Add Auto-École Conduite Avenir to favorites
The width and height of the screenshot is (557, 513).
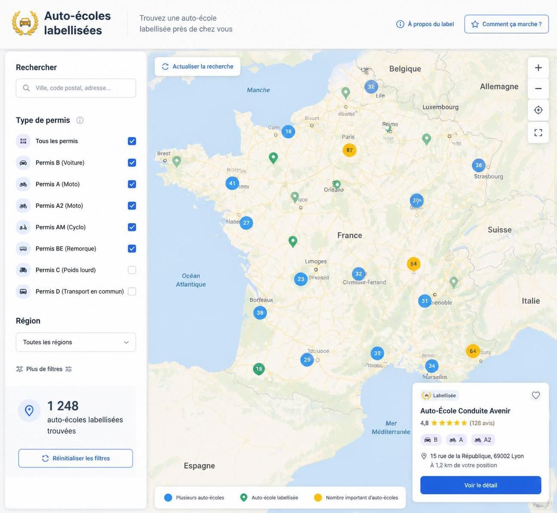coord(536,395)
